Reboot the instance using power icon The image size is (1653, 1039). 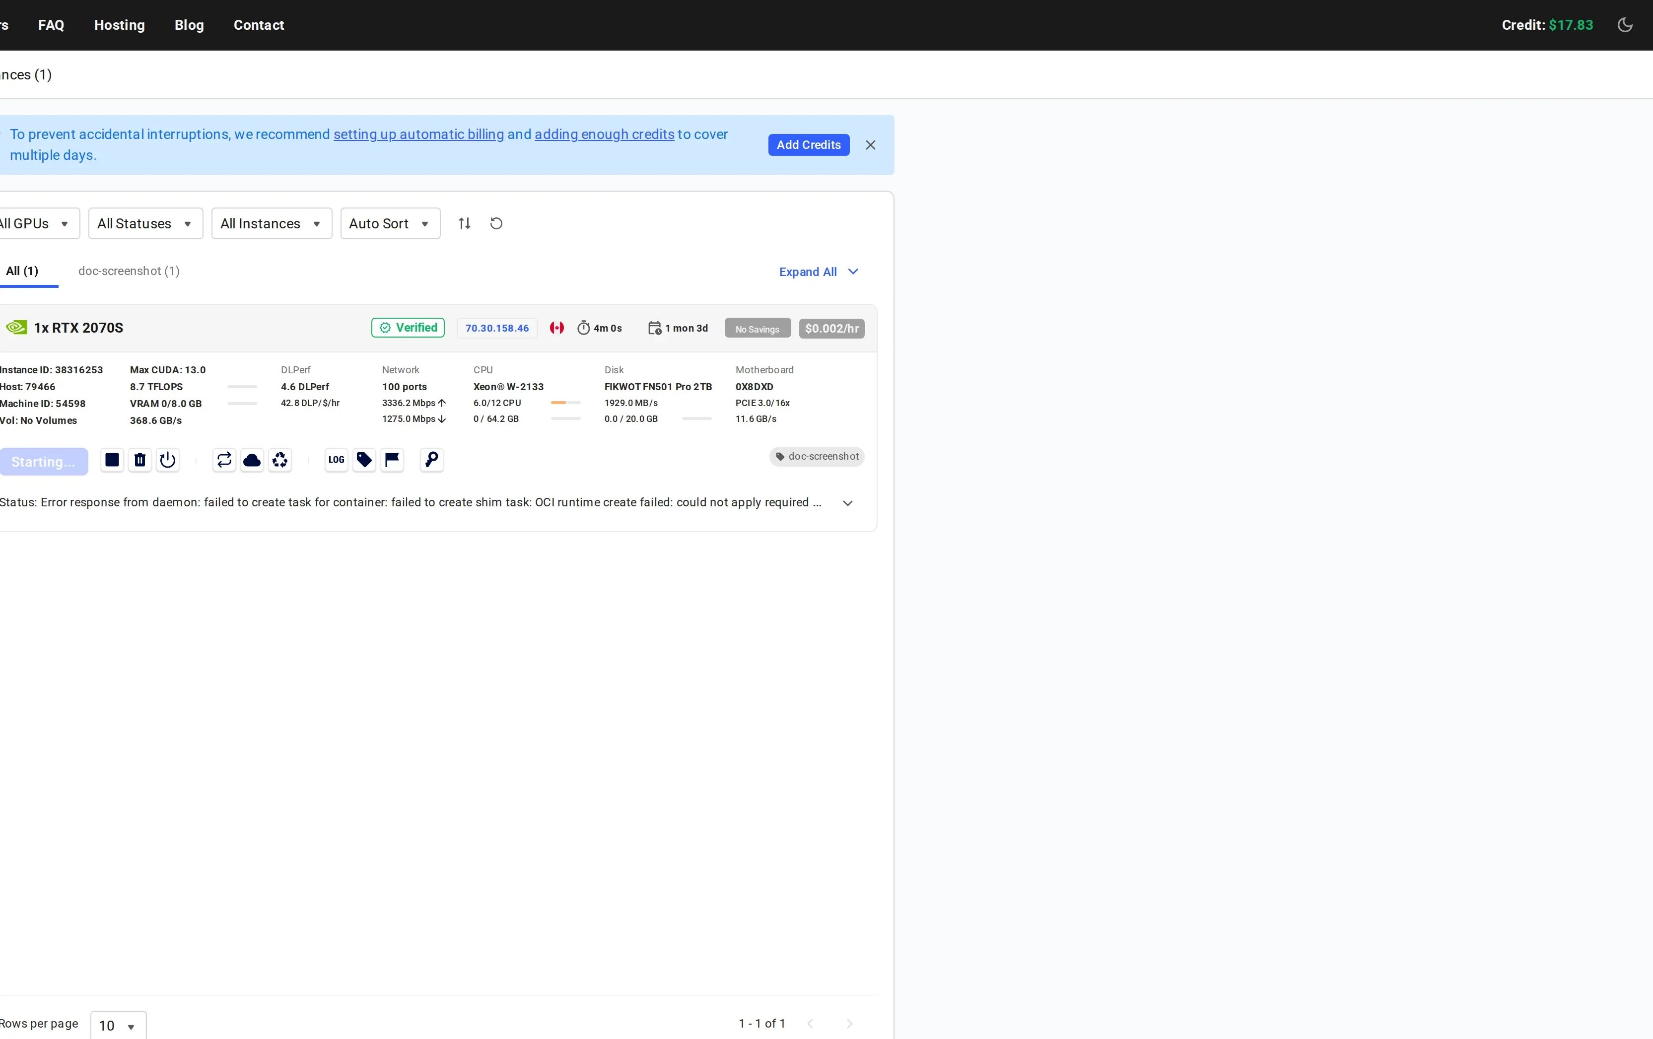point(167,459)
